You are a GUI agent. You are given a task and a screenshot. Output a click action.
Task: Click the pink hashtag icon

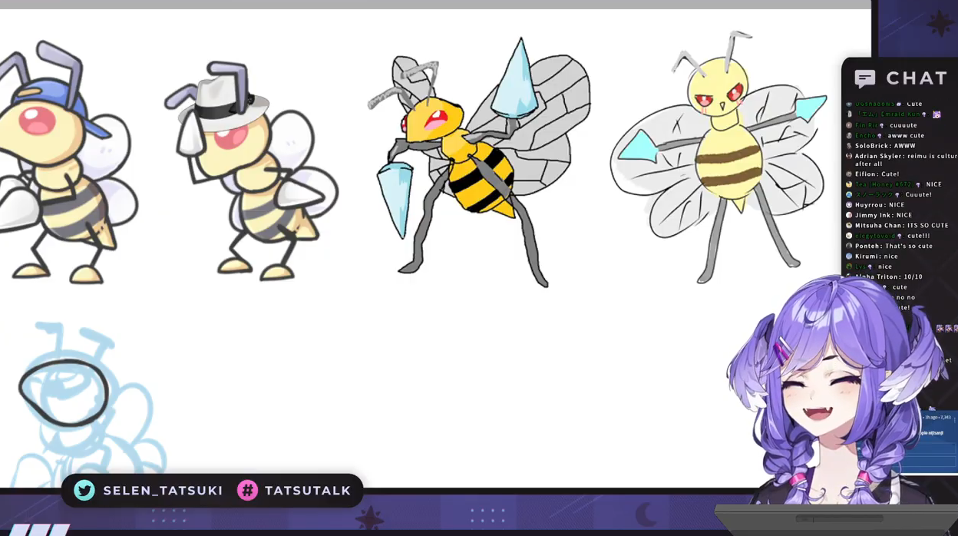(247, 490)
